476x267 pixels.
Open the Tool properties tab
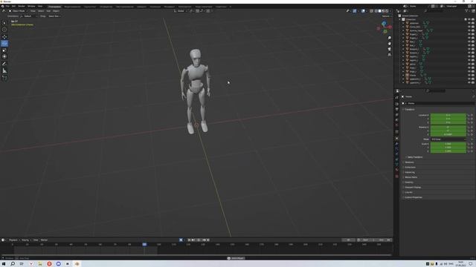(396, 98)
